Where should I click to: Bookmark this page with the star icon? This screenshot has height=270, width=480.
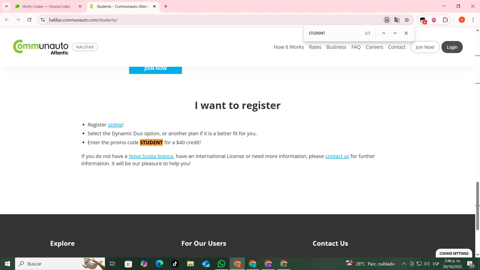click(407, 20)
